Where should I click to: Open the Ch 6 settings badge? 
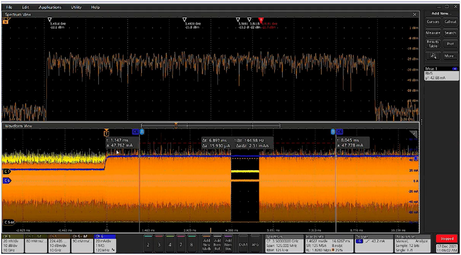point(105,244)
